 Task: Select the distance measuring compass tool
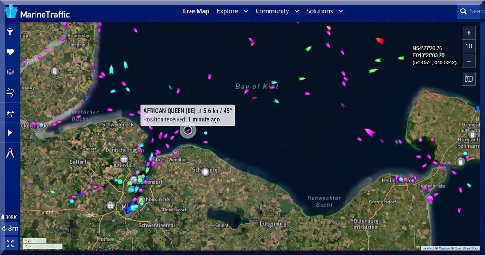pyautogui.click(x=10, y=153)
